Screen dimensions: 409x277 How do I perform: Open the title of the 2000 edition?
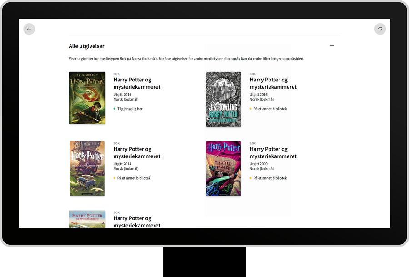273,152
